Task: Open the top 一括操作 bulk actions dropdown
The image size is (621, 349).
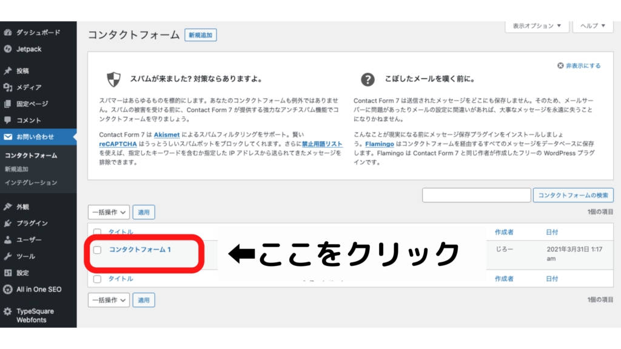Action: (109, 212)
